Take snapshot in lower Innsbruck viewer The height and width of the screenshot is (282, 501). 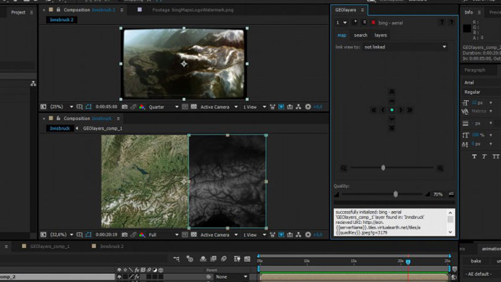pos(125,234)
